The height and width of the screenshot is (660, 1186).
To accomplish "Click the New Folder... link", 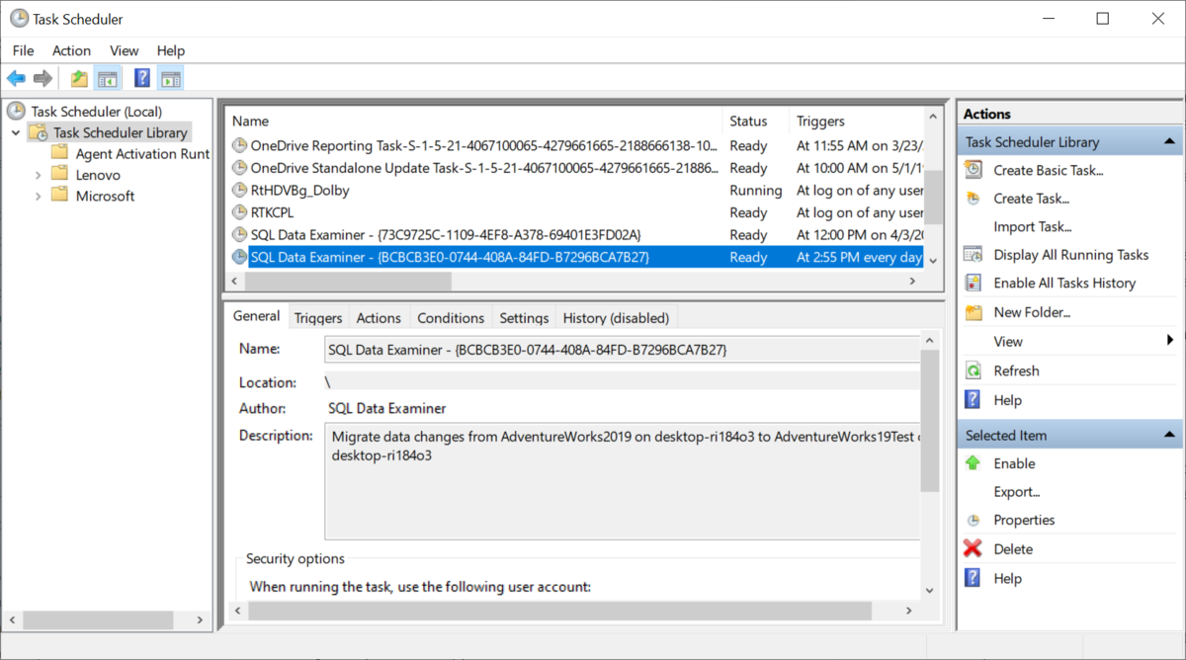I will [1032, 312].
